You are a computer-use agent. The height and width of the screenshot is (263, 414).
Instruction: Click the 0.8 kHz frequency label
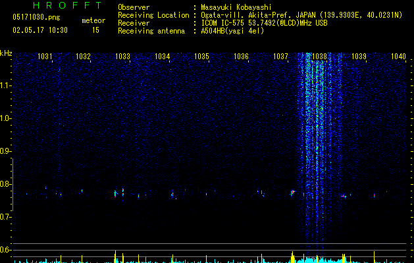pos(5,184)
